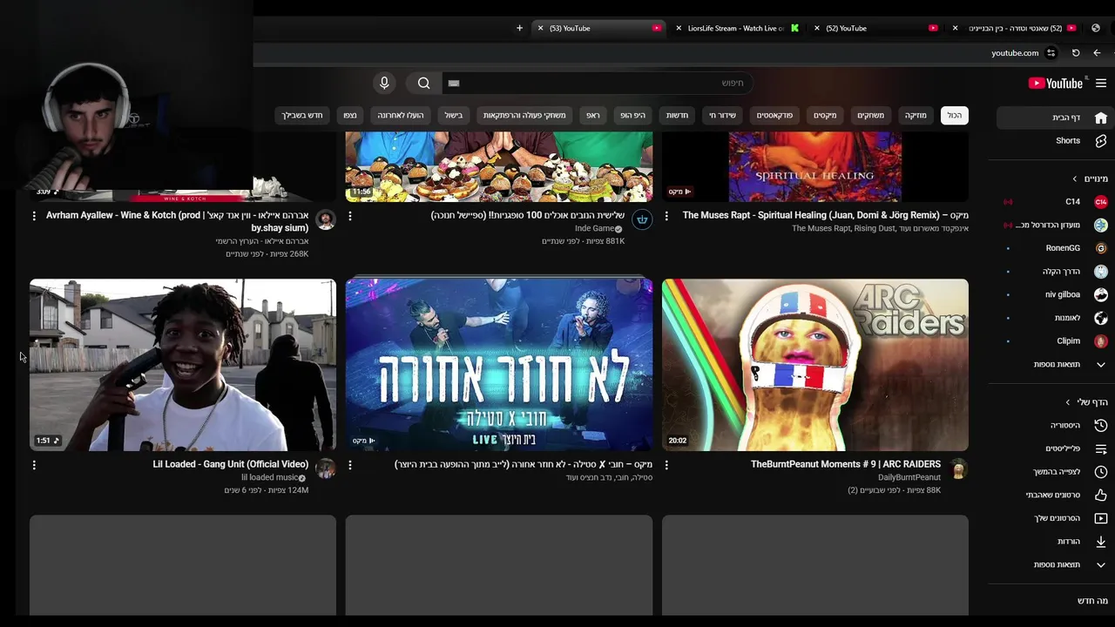Open more options for Spiritual Healing mix
The height and width of the screenshot is (627, 1115).
666,216
